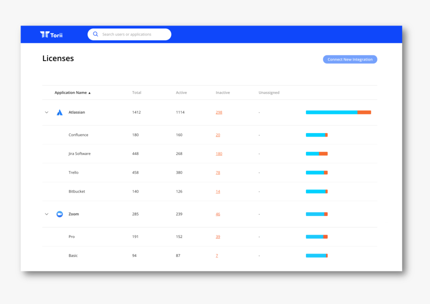Click the Atlassian logo icon

[x=59, y=112]
